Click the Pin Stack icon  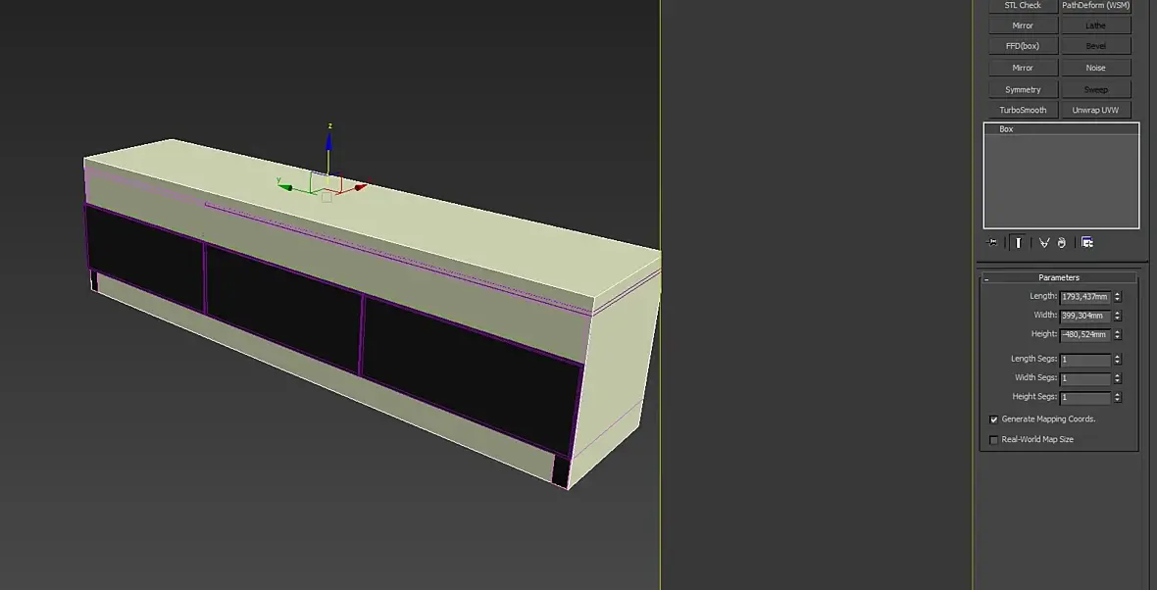[991, 243]
